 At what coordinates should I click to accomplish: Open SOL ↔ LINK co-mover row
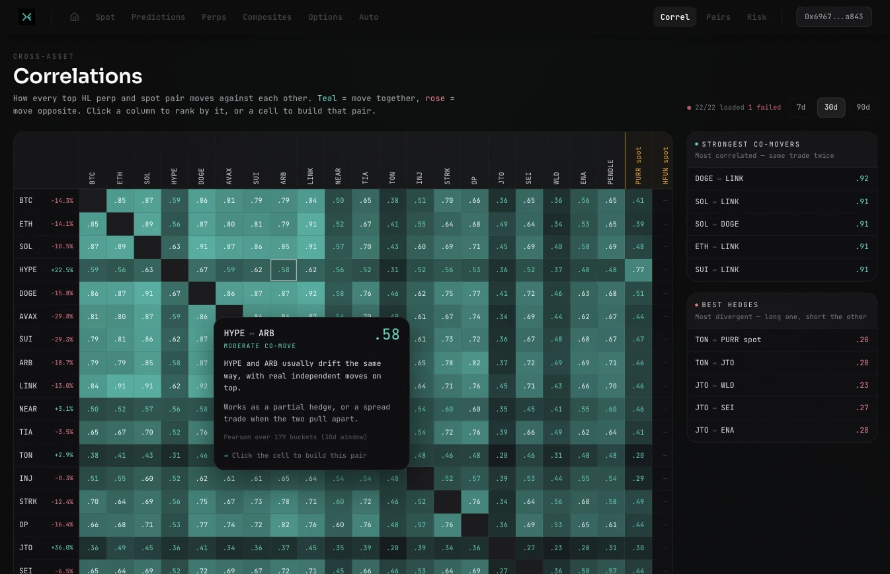pyautogui.click(x=782, y=201)
